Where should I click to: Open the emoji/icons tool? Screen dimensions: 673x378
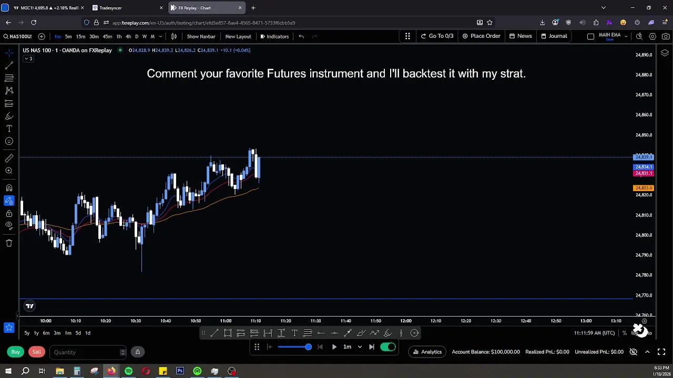9,141
